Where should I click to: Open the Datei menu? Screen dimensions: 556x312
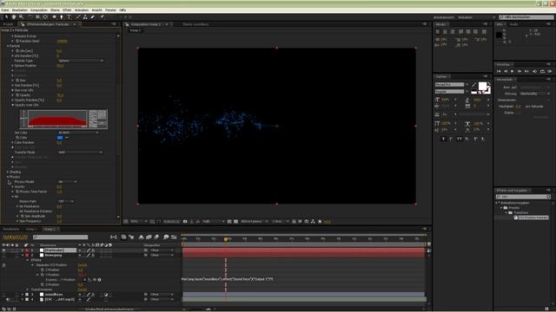coord(5,10)
